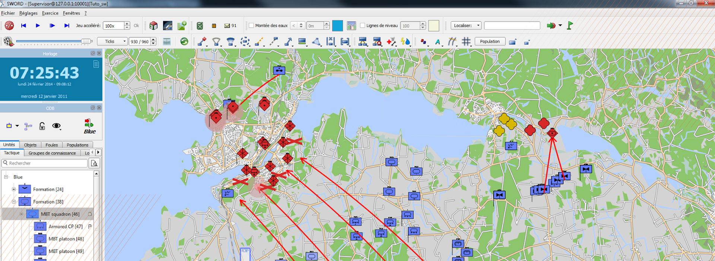Click the grid hash icon in toolbar
Image resolution: width=715 pixels, height=261 pixels.
point(466,42)
